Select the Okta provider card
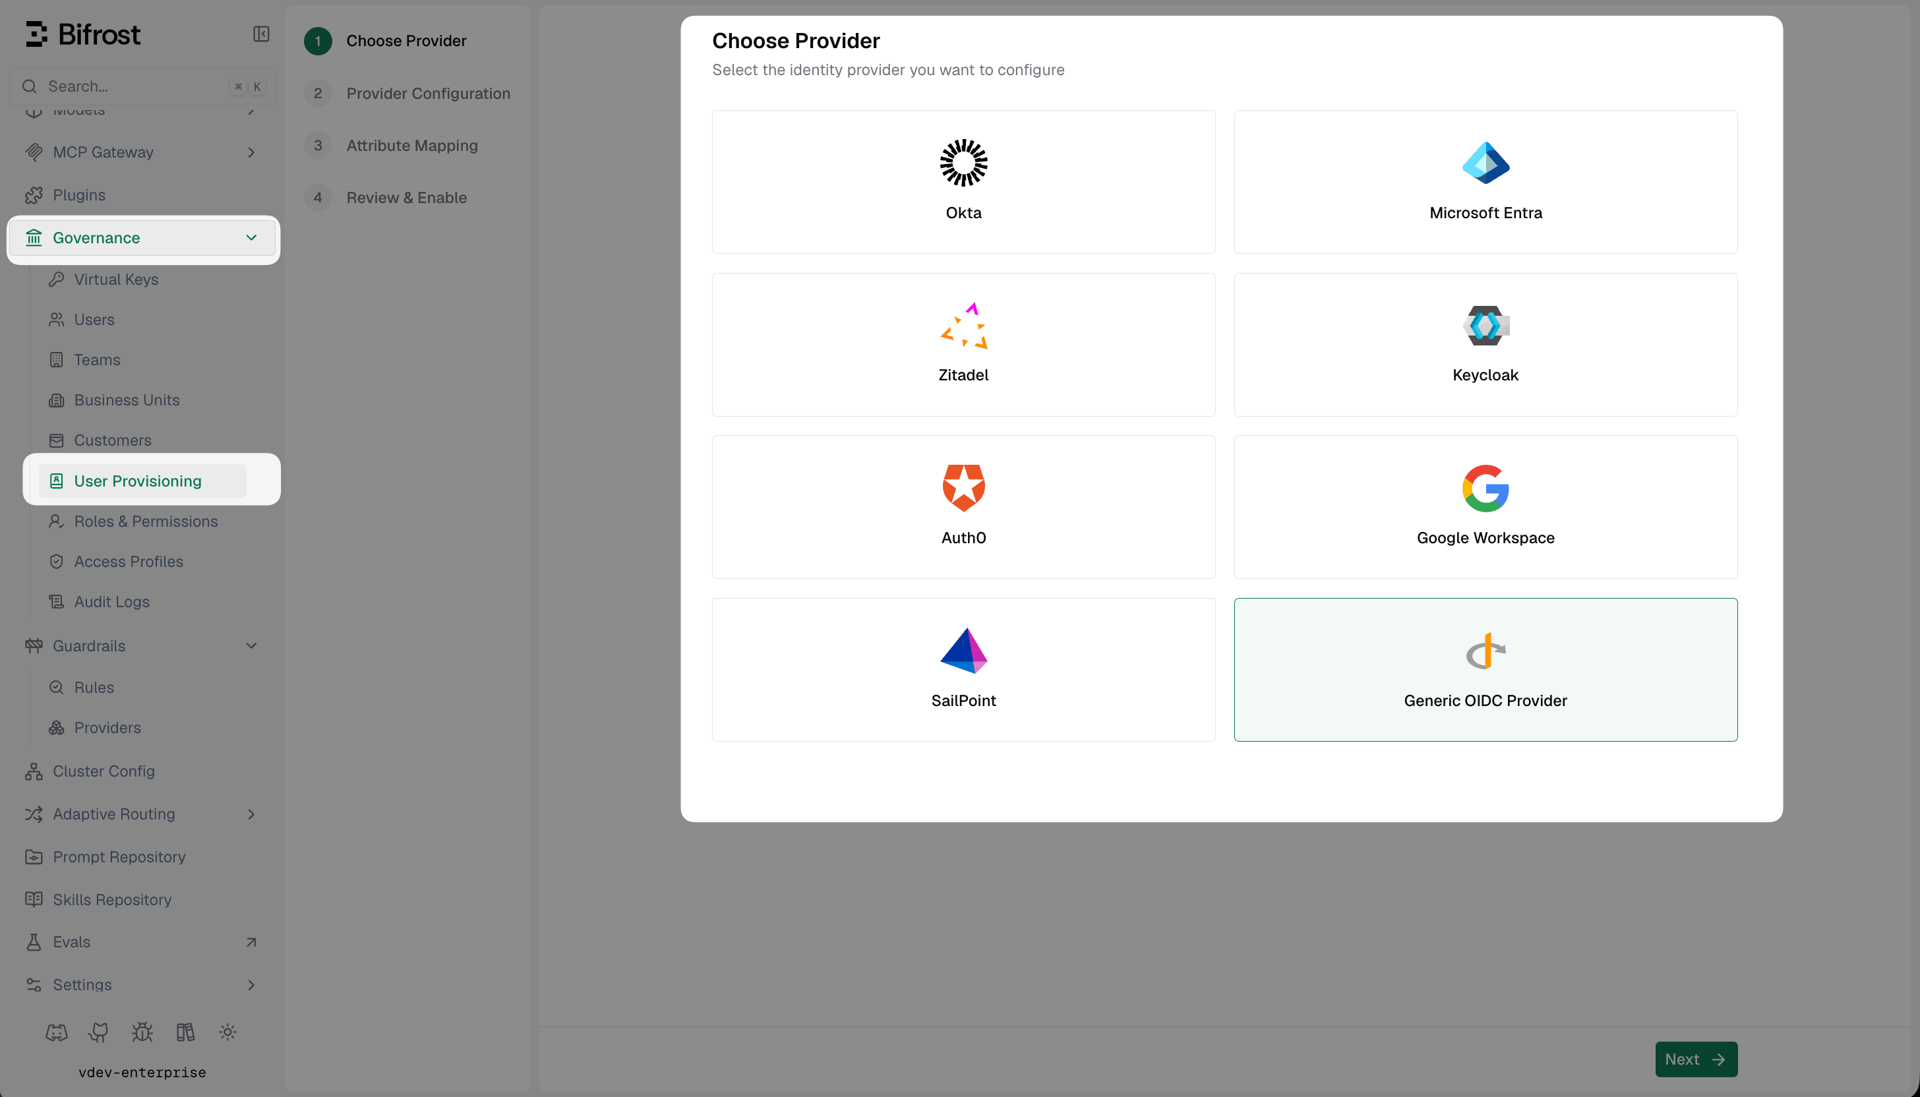This screenshot has height=1097, width=1920. [964, 183]
